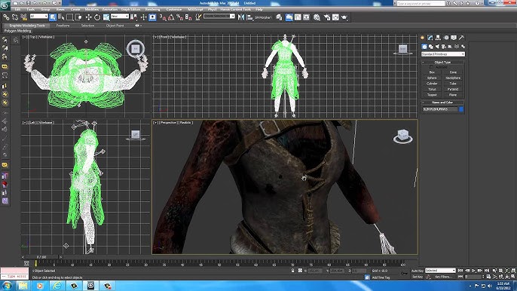Open the Selected key filter dropdown
This screenshot has width=517, height=291.
pos(440,271)
